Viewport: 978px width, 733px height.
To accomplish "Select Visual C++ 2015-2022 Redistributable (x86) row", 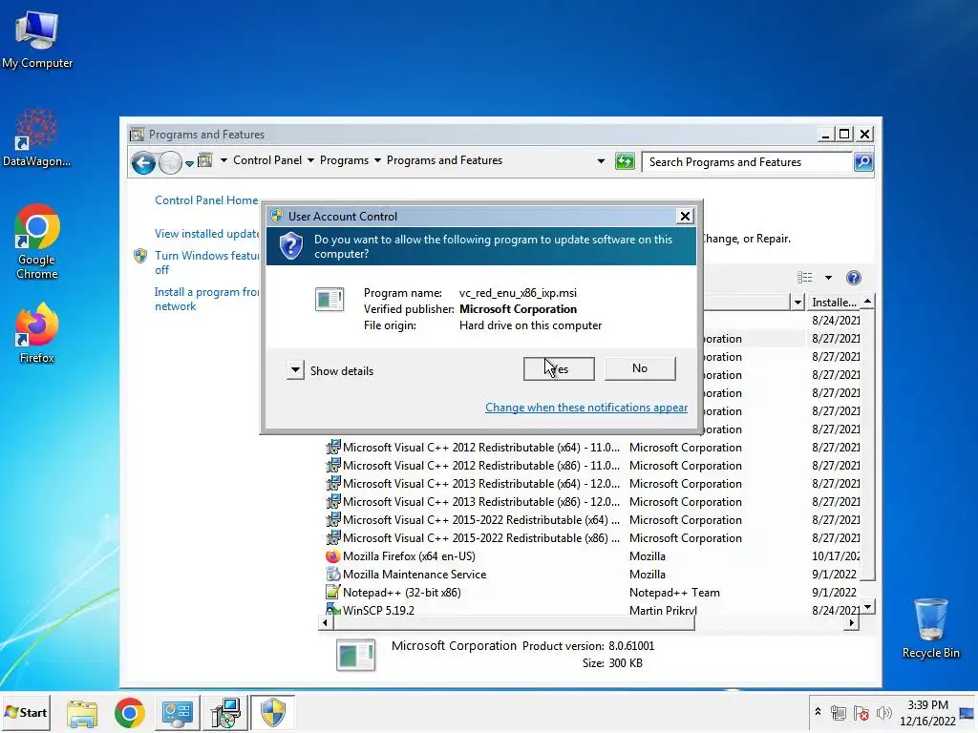I will point(592,538).
